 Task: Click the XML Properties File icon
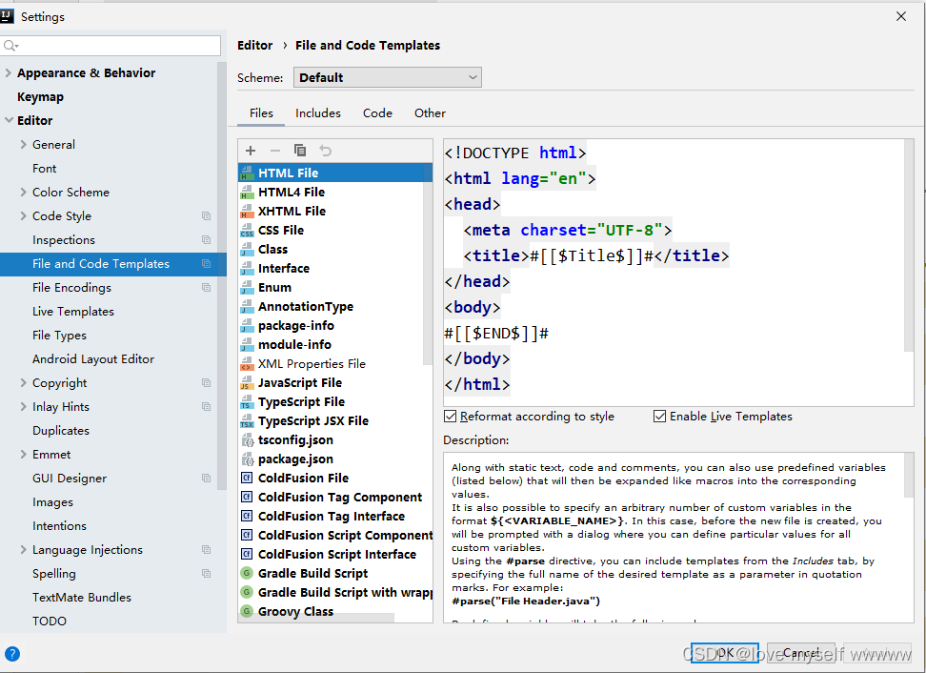[x=247, y=364]
